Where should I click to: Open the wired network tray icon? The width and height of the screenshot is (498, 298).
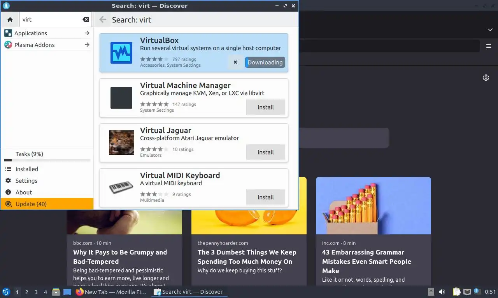click(467, 292)
